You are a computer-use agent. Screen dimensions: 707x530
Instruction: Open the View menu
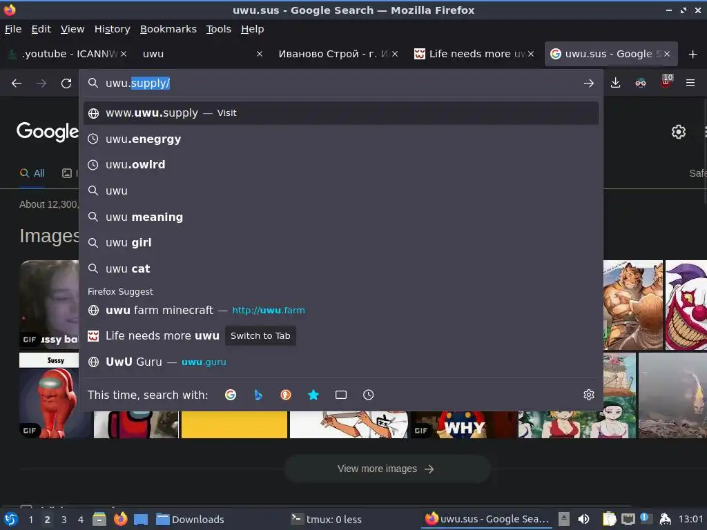pos(72,29)
